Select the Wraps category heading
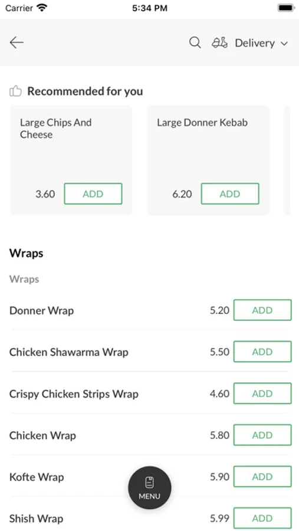Viewport: 299px width, 531px height. (x=27, y=253)
